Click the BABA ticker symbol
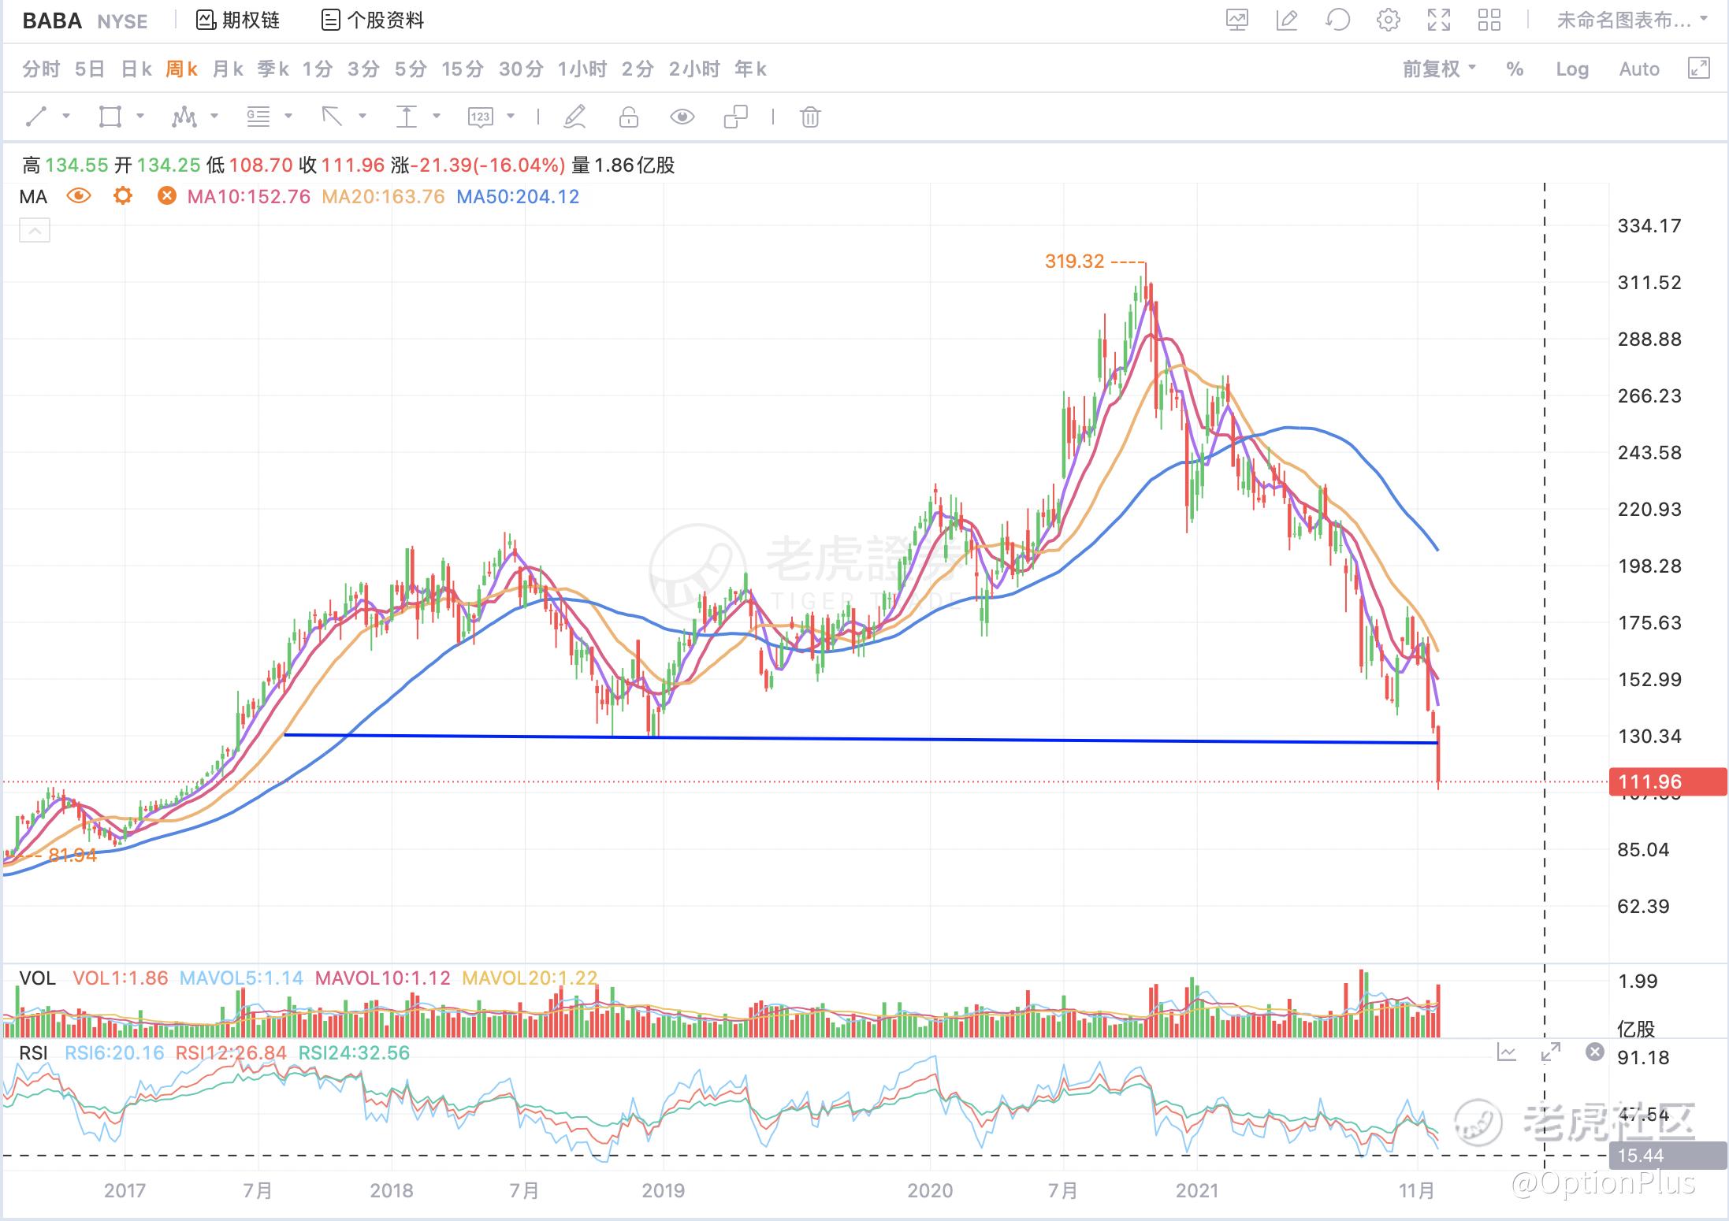The image size is (1729, 1221). coord(52,20)
